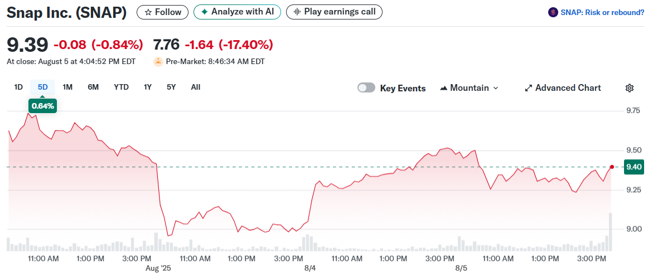The height and width of the screenshot is (273, 648).
Task: Click the Snap Inc. (SNAP) title
Action: [x=66, y=12]
